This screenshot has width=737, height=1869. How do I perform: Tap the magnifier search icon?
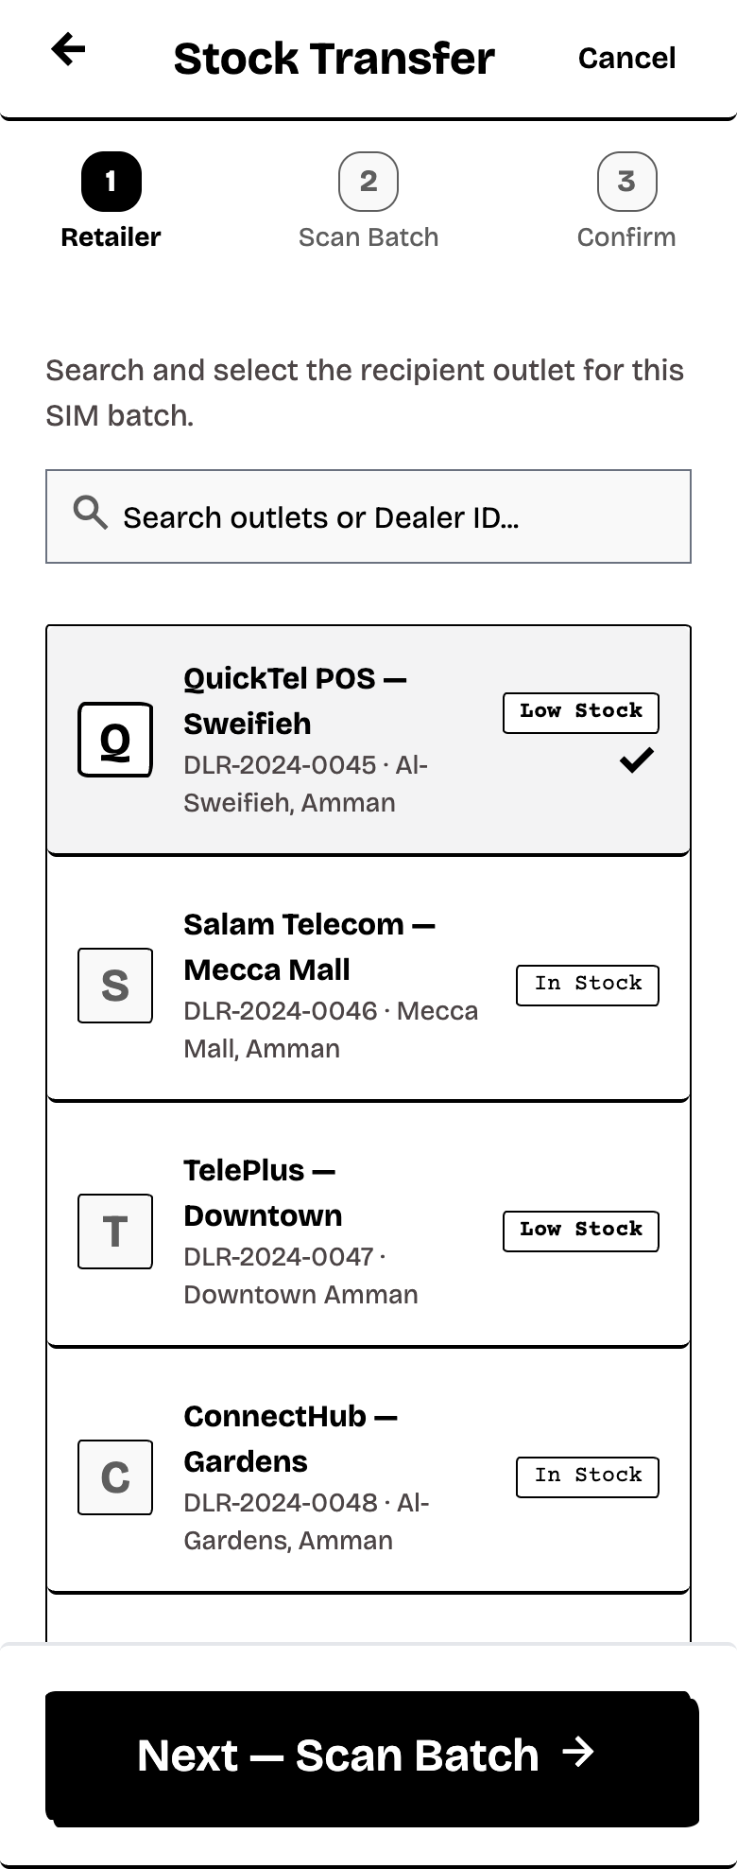tap(91, 513)
